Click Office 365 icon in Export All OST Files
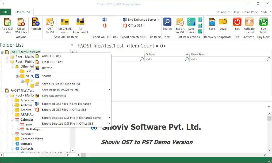Image resolution: width=272 pixels, height=163 pixels. click(x=104, y=25)
